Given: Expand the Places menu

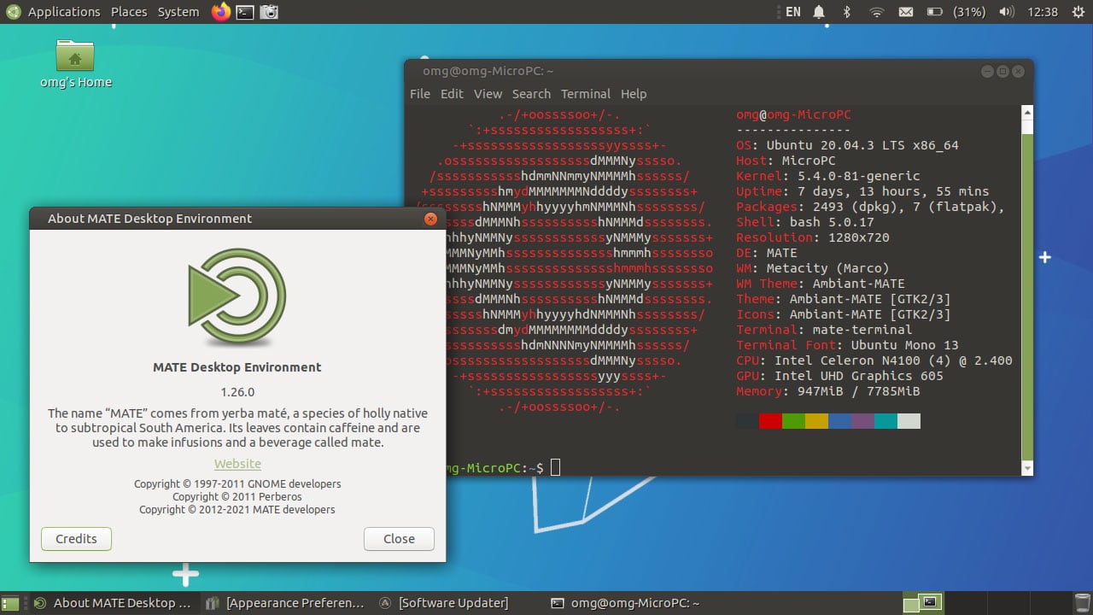Looking at the screenshot, I should pyautogui.click(x=129, y=12).
